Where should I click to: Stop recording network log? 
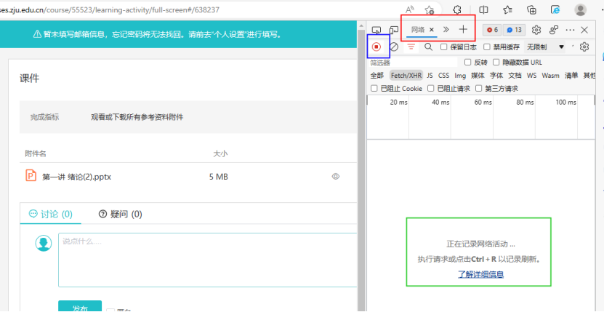(x=377, y=47)
